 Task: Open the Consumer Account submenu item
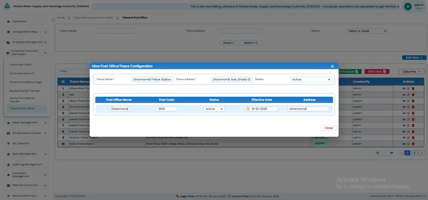tap(22, 73)
